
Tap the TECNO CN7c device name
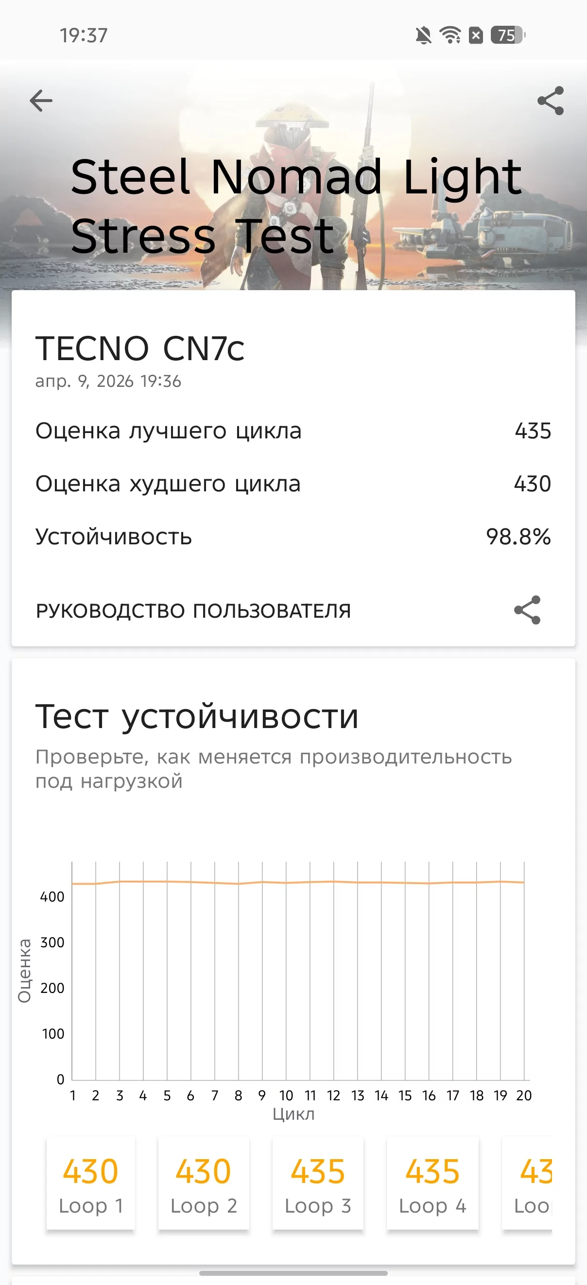(x=139, y=348)
